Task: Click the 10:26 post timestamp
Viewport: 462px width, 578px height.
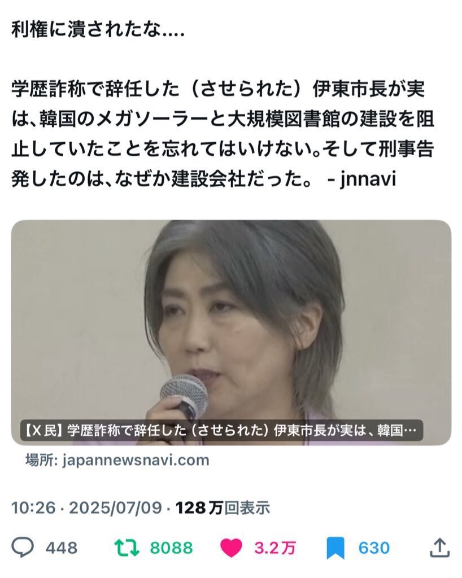Action: [33, 507]
